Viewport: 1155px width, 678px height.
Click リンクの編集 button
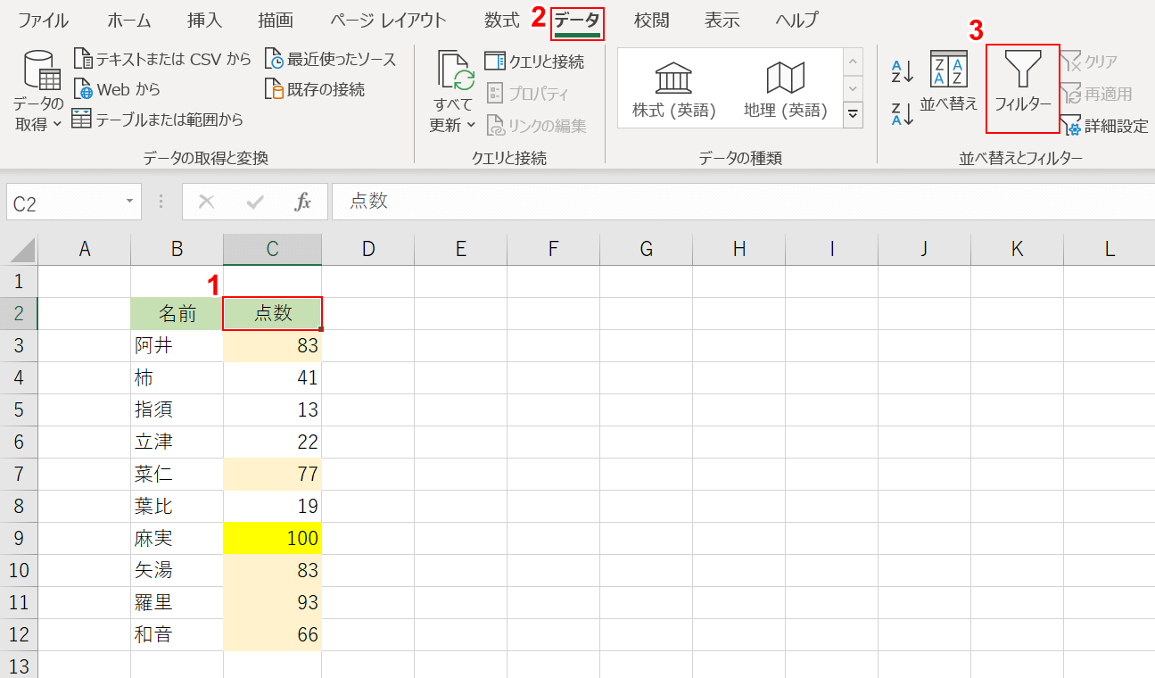pyautogui.click(x=536, y=126)
